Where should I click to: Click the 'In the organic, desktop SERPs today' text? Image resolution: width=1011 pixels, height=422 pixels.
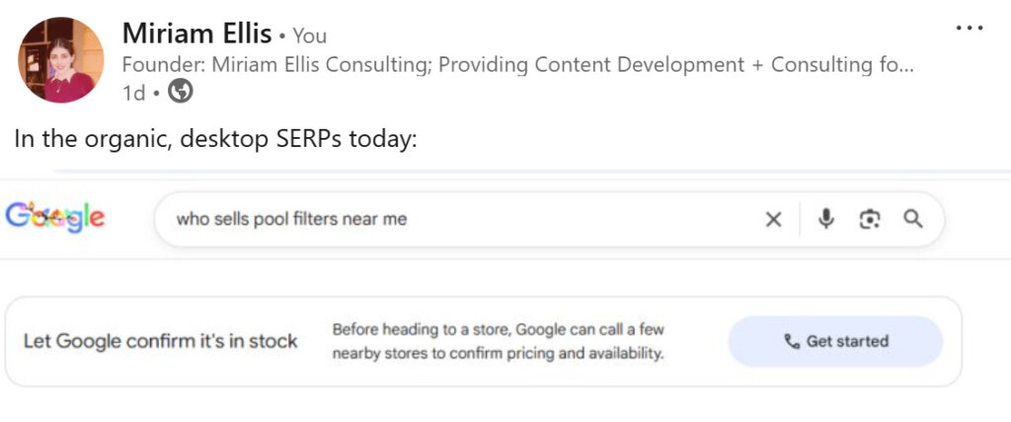216,138
